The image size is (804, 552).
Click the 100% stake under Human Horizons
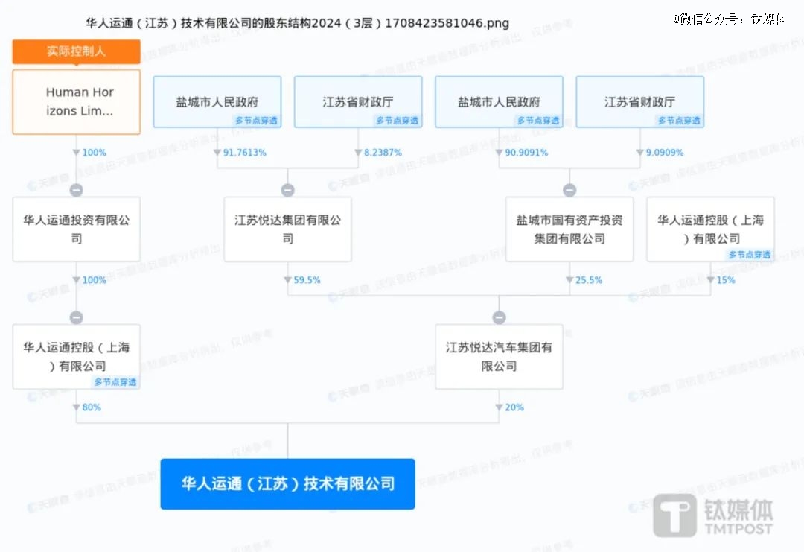coord(95,153)
